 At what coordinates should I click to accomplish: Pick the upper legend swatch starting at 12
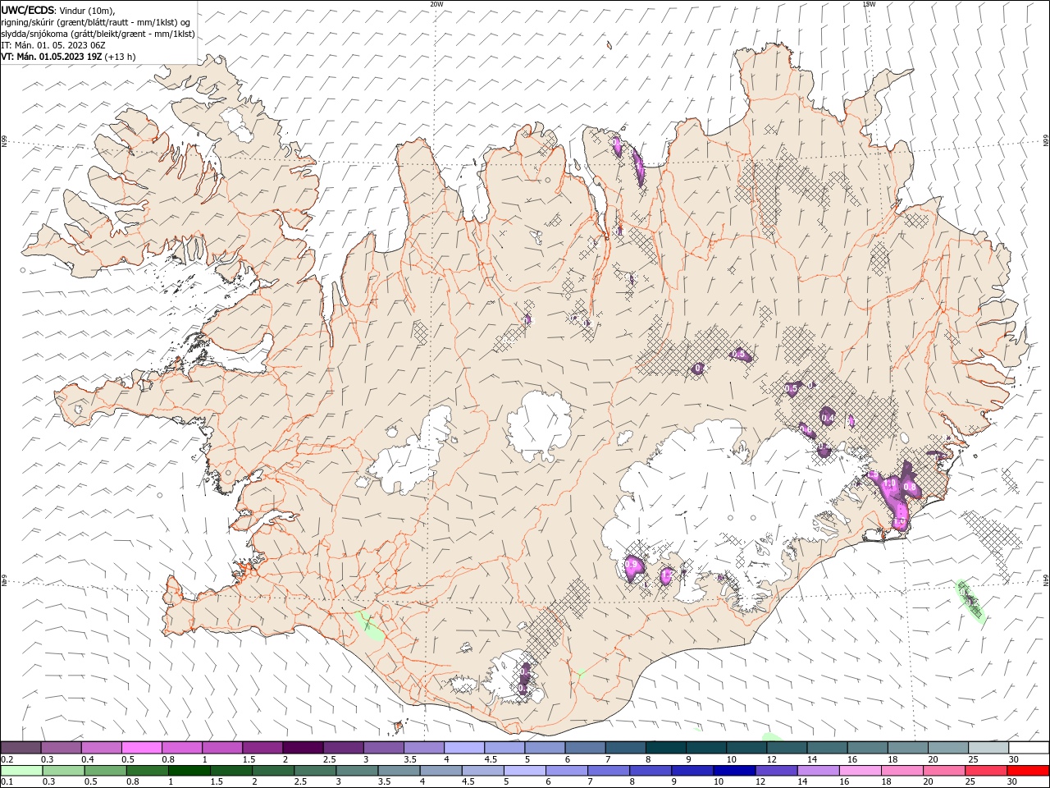coord(785,748)
